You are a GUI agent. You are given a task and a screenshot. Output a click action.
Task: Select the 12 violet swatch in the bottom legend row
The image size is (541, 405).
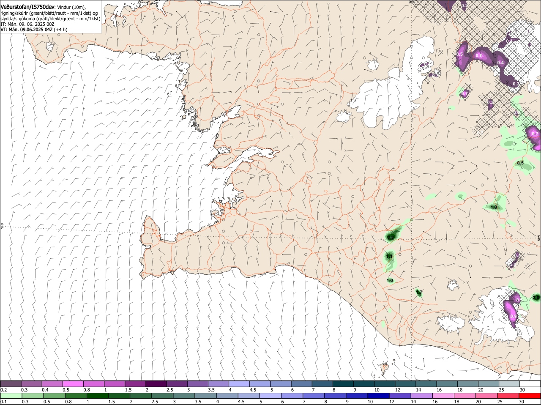[x=400, y=396]
